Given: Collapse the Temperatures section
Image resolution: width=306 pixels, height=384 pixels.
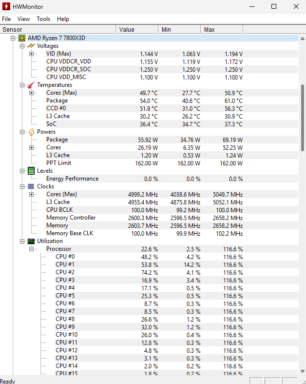Looking at the screenshot, I should [x=22, y=85].
